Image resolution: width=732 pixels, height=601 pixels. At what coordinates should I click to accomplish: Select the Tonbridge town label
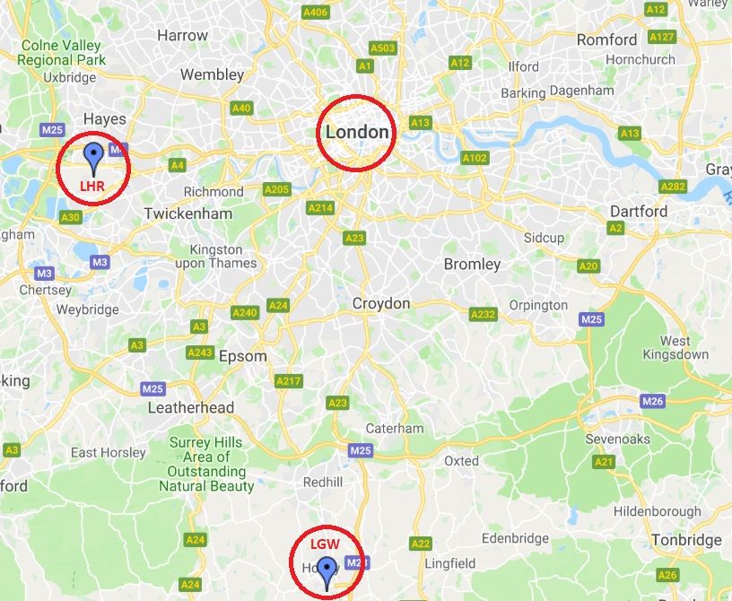click(687, 540)
